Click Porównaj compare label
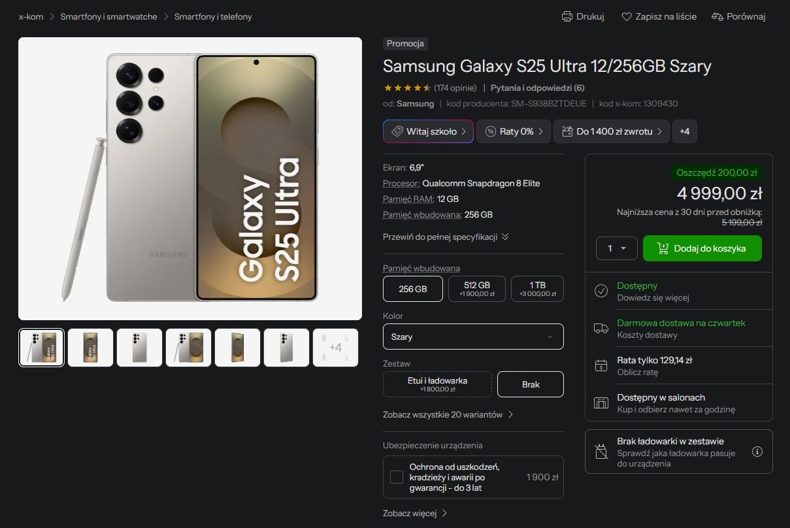790x528 pixels. pyautogui.click(x=746, y=16)
